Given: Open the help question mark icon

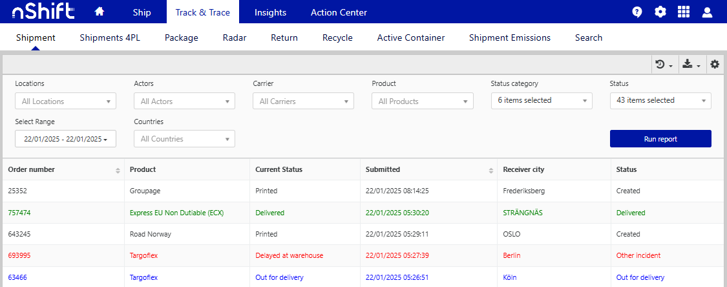Looking at the screenshot, I should point(637,12).
